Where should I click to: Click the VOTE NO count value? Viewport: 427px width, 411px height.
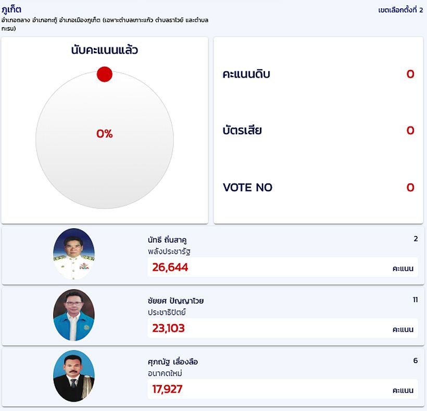pyautogui.click(x=410, y=188)
